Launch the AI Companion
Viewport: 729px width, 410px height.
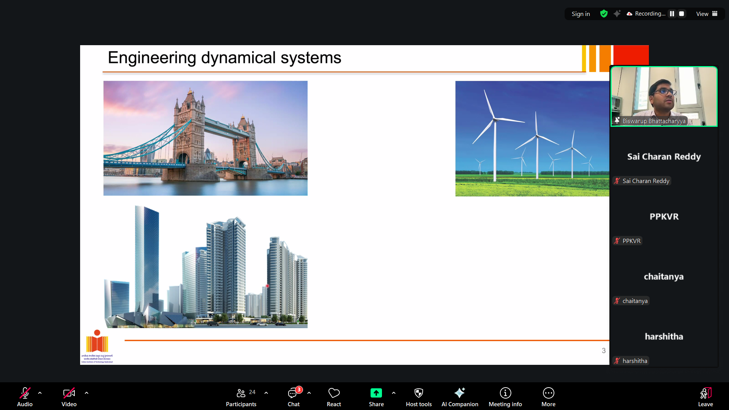[459, 397]
